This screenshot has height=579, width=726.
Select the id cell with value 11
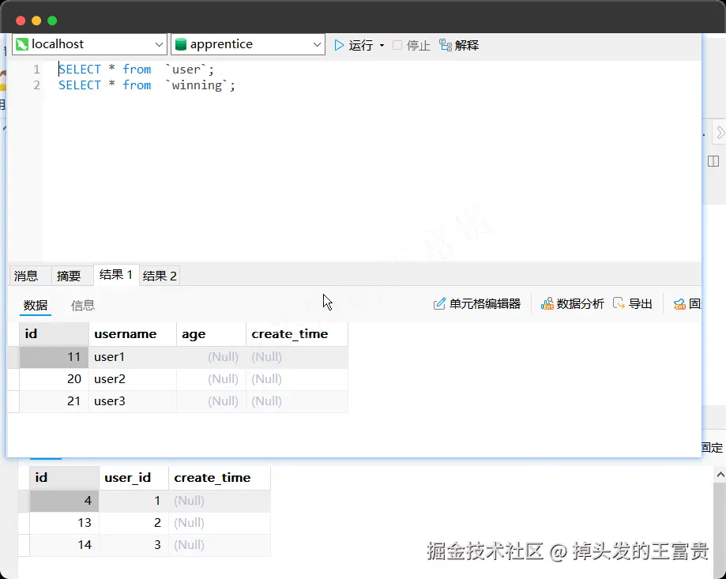pos(55,357)
